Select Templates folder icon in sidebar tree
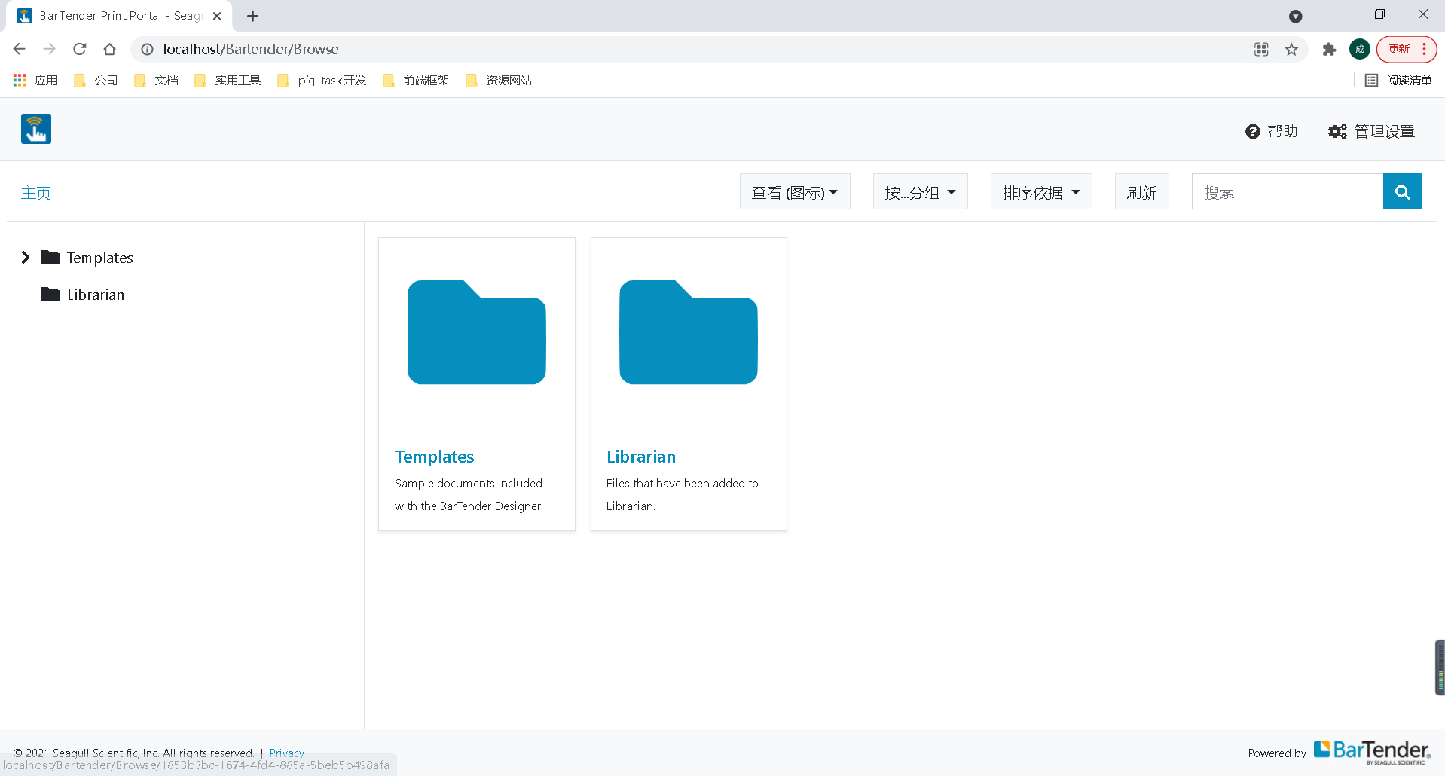Viewport: 1445px width, 776px height. 50,258
